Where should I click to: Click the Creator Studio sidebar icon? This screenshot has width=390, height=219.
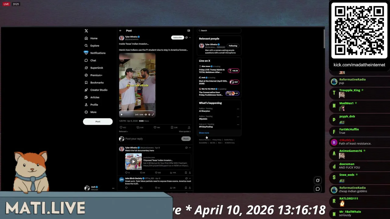(86, 90)
